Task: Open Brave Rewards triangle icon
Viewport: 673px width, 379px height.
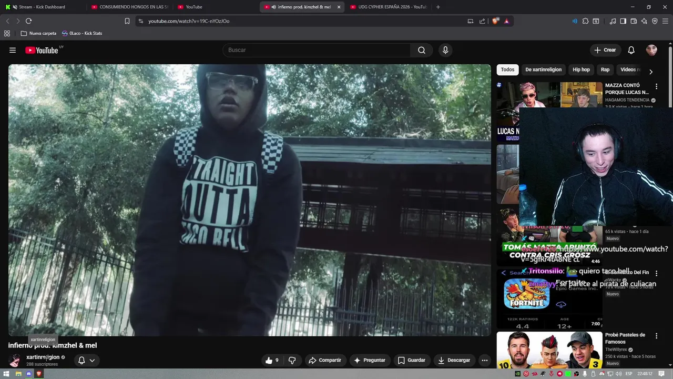Action: point(506,21)
